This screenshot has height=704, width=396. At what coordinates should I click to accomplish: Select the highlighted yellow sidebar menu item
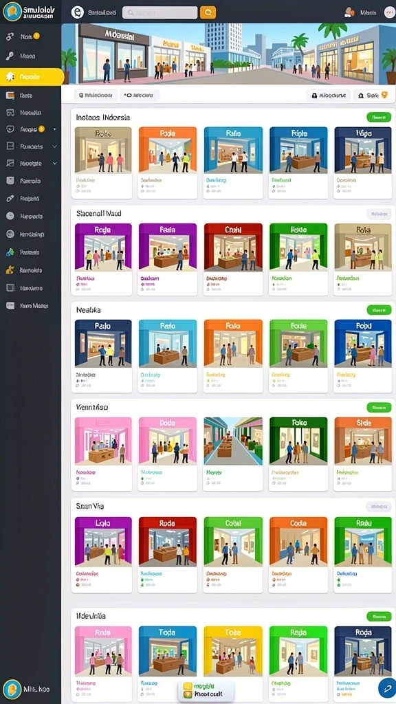coord(32,77)
